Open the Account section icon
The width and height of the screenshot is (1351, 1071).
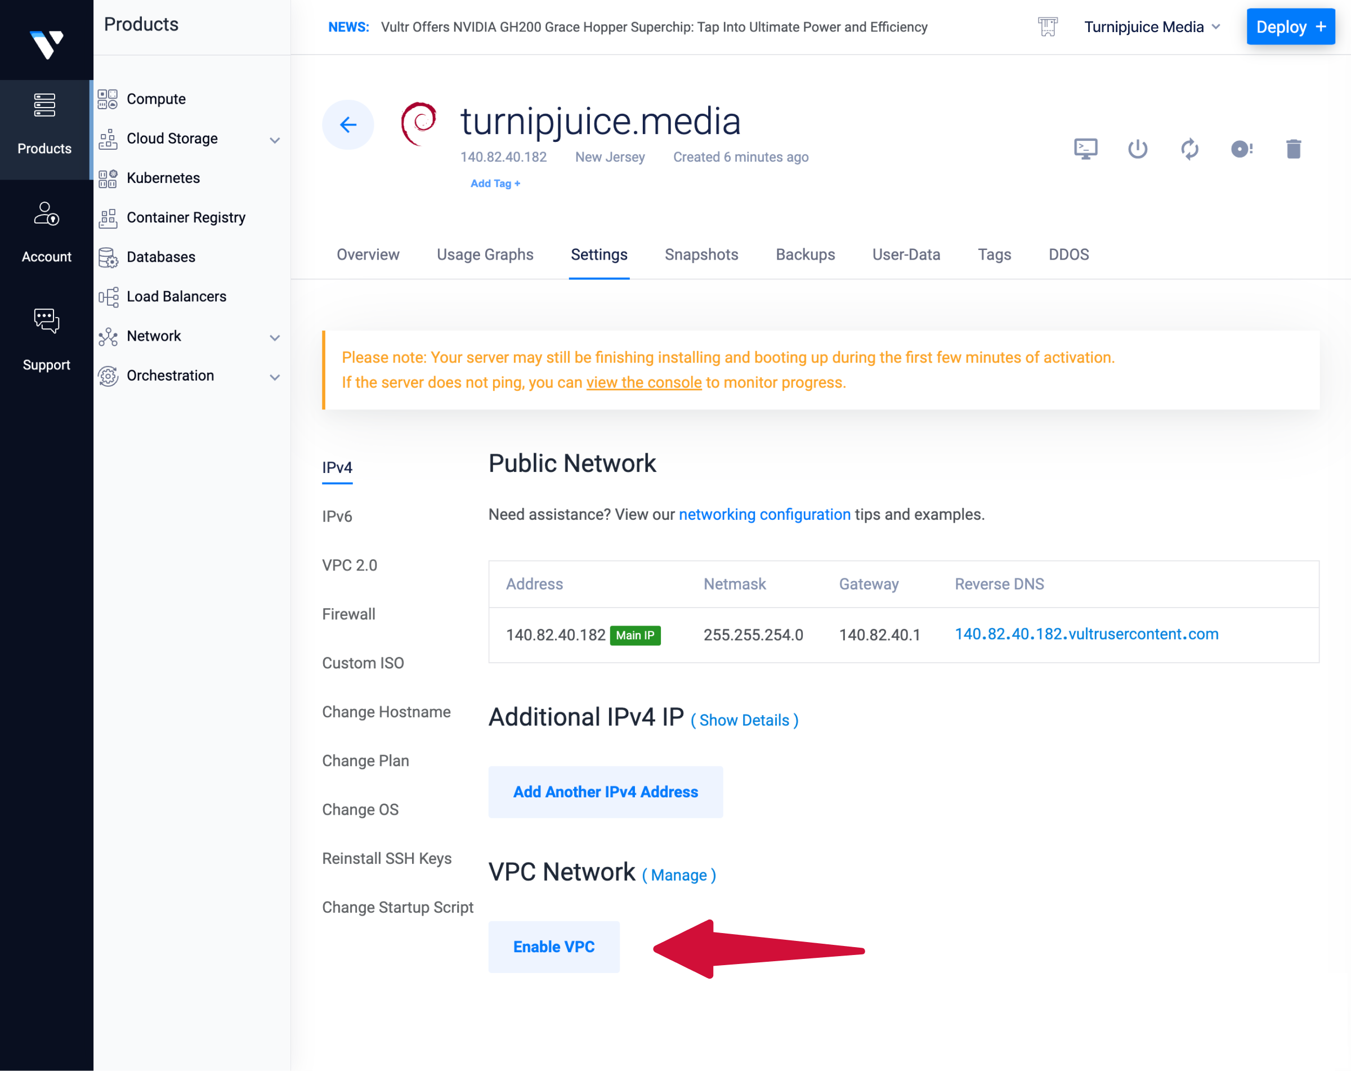pyautogui.click(x=46, y=214)
